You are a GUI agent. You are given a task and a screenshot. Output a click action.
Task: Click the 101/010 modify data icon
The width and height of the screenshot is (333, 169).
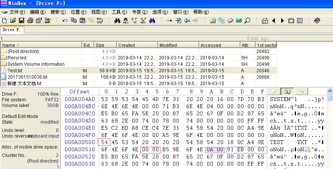click(100, 20)
